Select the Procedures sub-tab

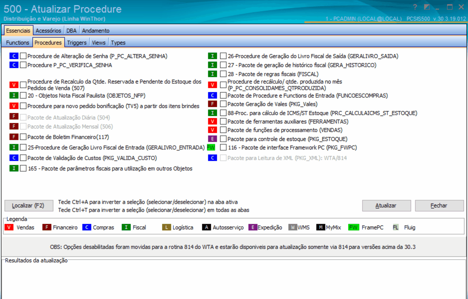(x=48, y=43)
